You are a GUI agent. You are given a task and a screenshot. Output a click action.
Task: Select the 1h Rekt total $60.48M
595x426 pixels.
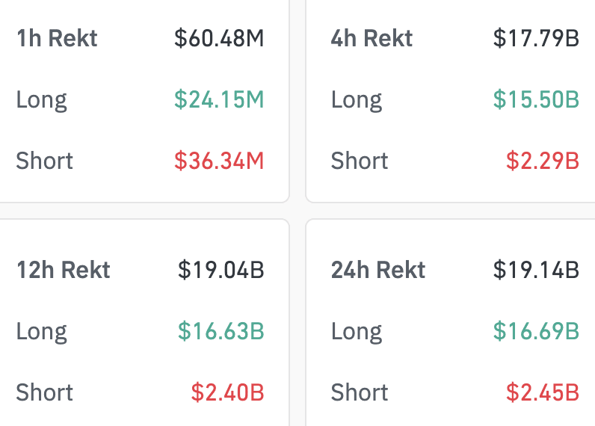(x=219, y=38)
